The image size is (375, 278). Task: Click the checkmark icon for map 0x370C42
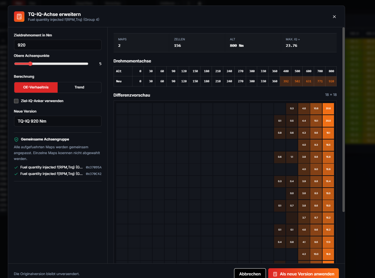click(16, 174)
